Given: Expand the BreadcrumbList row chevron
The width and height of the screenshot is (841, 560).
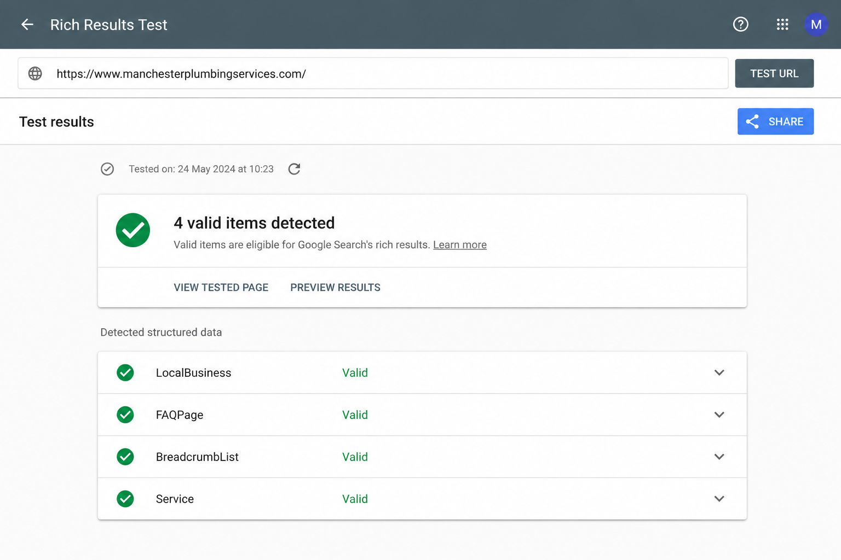Looking at the screenshot, I should [719, 457].
